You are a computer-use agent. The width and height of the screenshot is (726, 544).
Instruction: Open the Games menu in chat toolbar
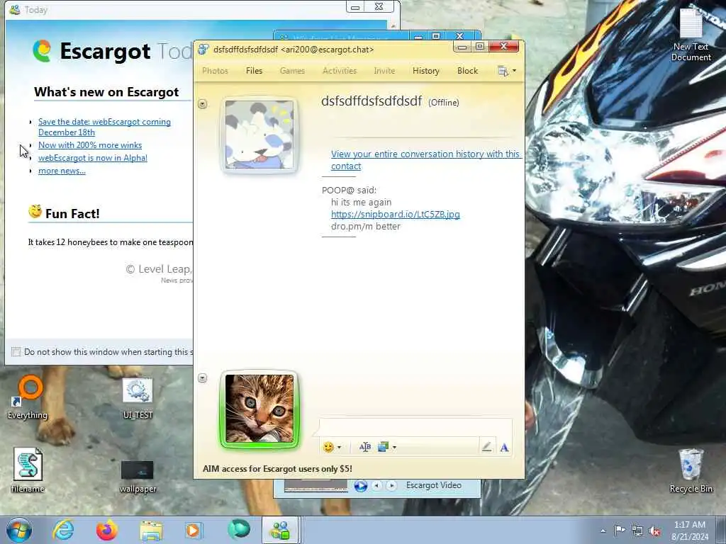click(292, 71)
